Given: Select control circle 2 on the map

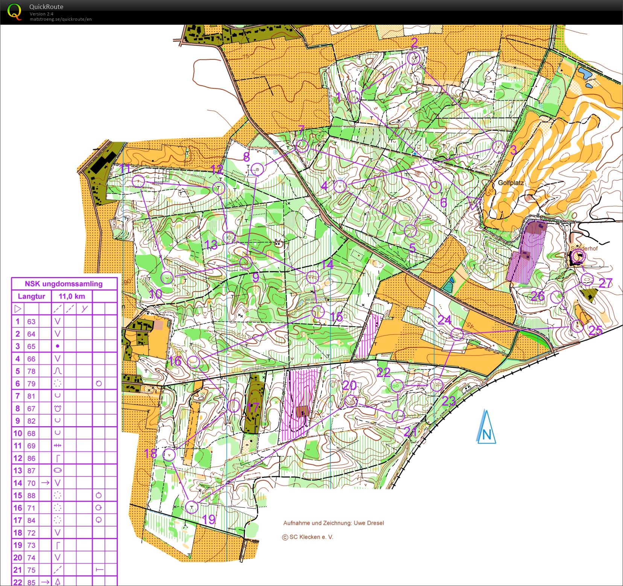Looking at the screenshot, I should pyautogui.click(x=414, y=59).
